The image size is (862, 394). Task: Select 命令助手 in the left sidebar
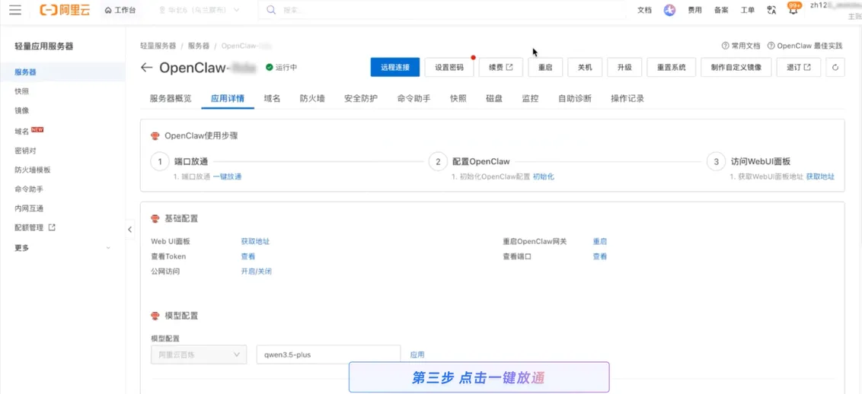tap(29, 189)
